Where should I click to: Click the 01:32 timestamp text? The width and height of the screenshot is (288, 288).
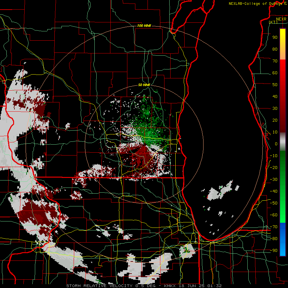(x=214, y=286)
